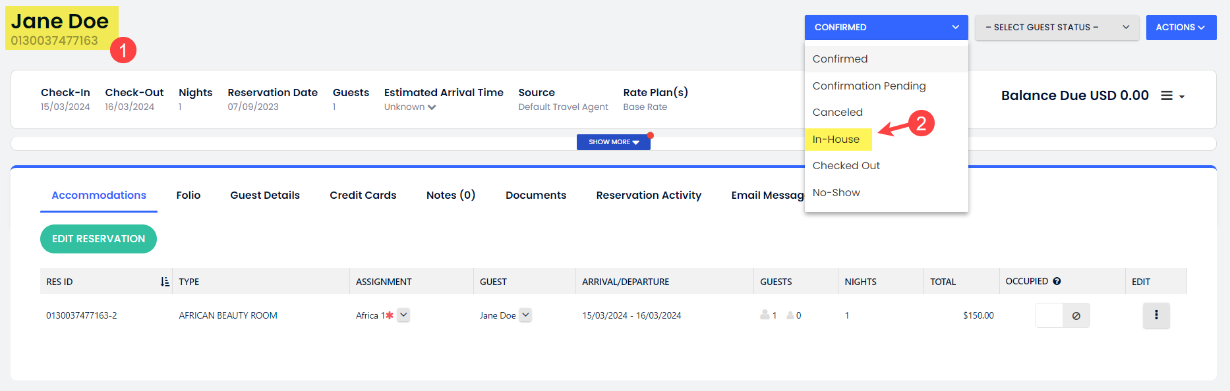Open the Actions button menu

coord(1181,28)
